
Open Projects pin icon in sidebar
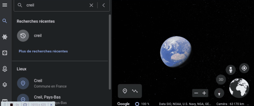point(5,69)
